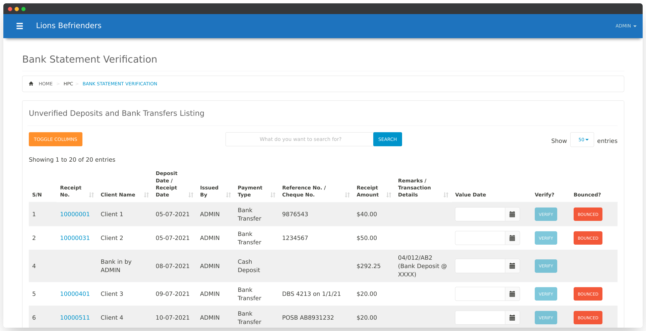
Task: Open receipt link 10000401
Action: [x=75, y=294]
